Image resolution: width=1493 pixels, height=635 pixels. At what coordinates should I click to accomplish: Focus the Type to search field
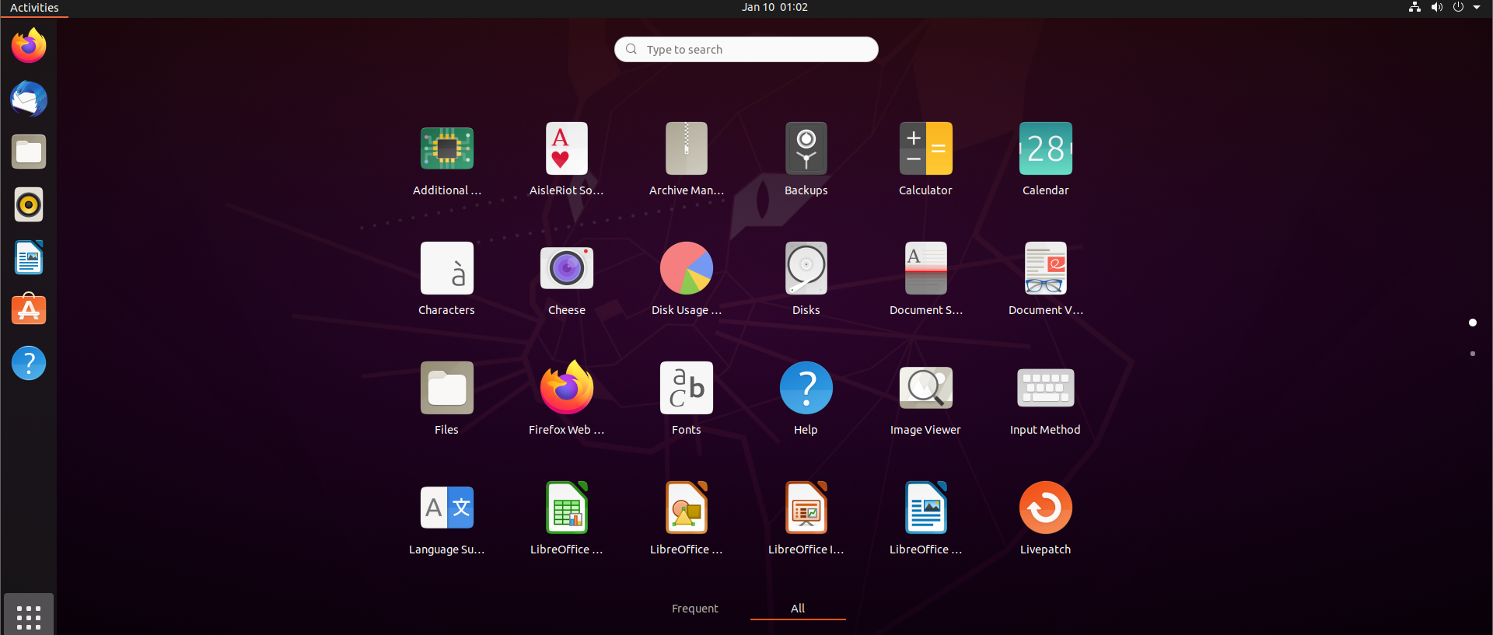pyautogui.click(x=746, y=50)
